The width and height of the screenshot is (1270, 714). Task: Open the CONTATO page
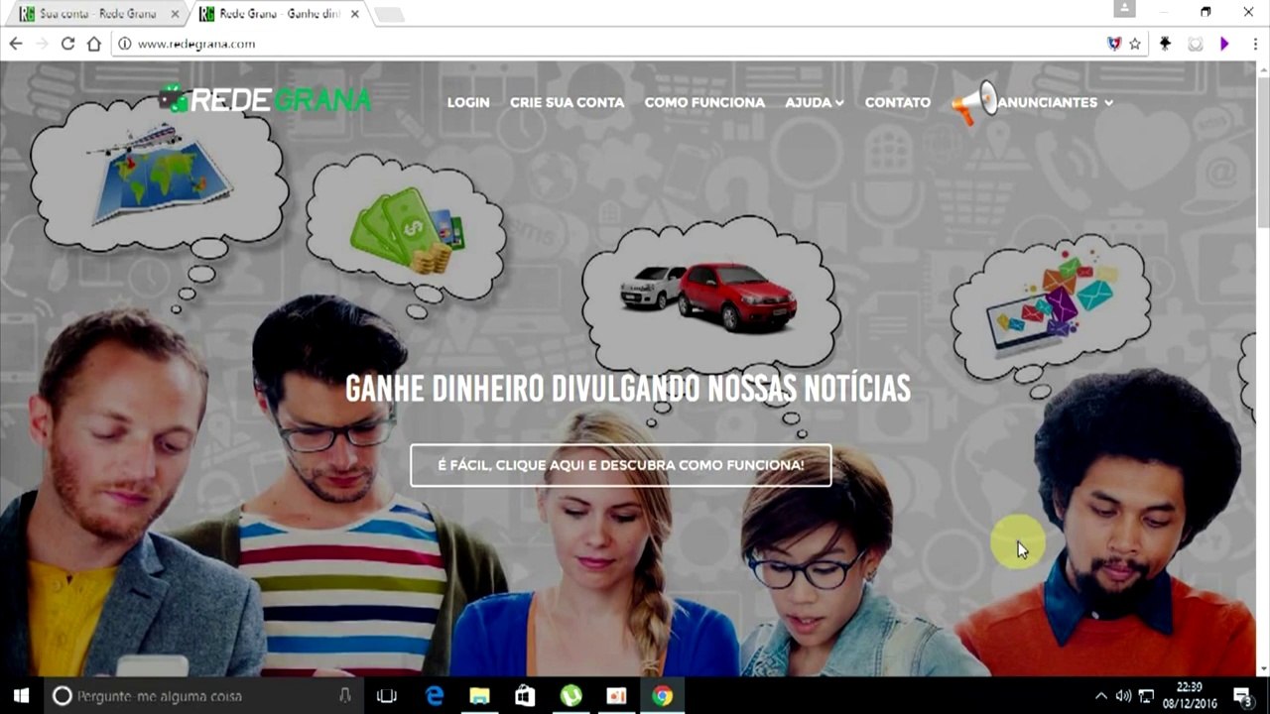[898, 102]
